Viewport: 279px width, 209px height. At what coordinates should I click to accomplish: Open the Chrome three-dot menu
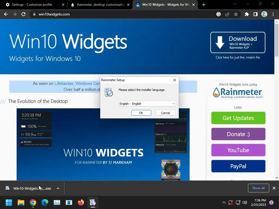273,14
